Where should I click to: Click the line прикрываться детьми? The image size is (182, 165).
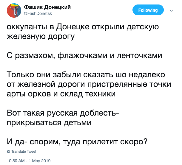tap(49, 122)
